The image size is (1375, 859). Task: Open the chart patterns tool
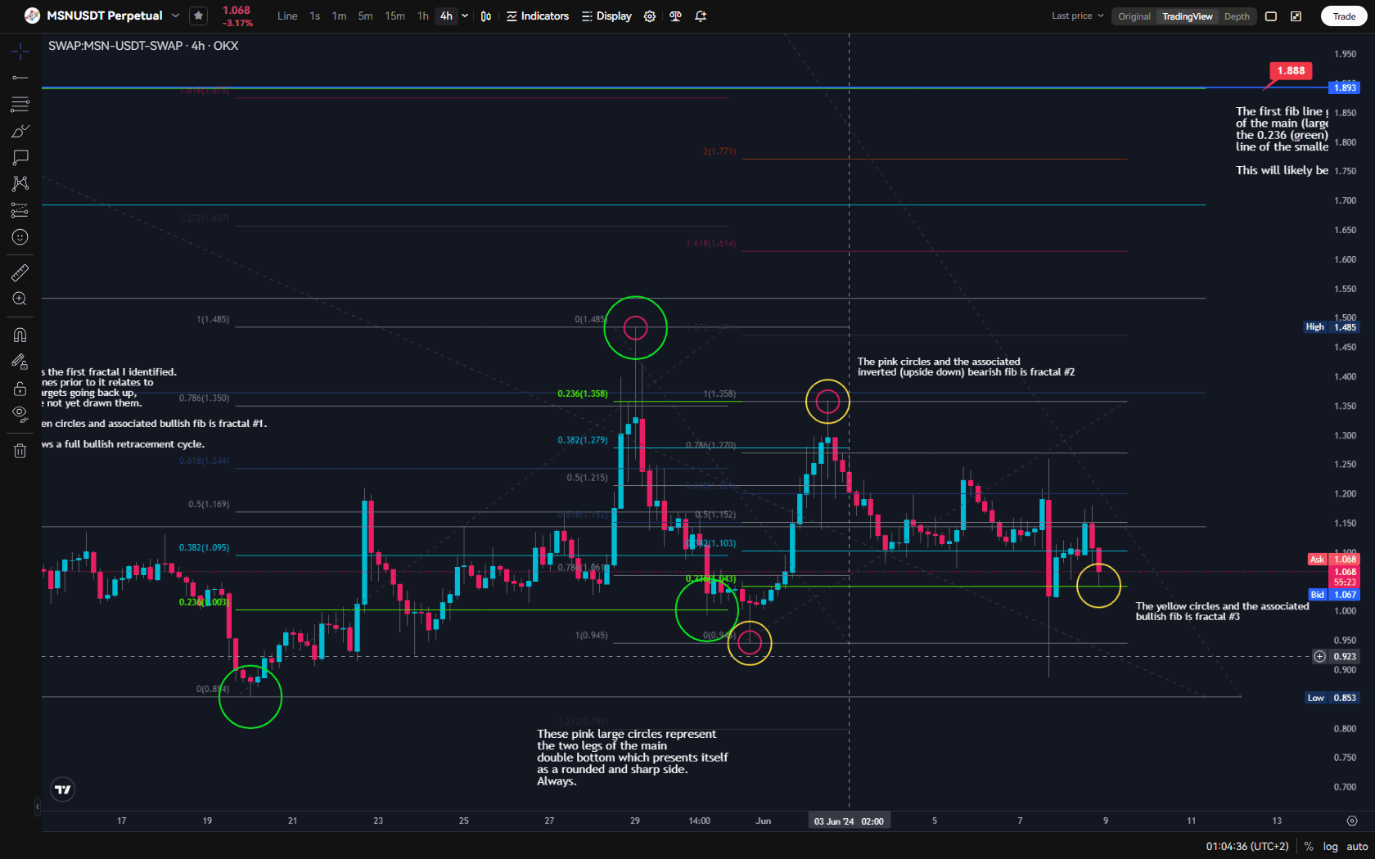point(20,183)
